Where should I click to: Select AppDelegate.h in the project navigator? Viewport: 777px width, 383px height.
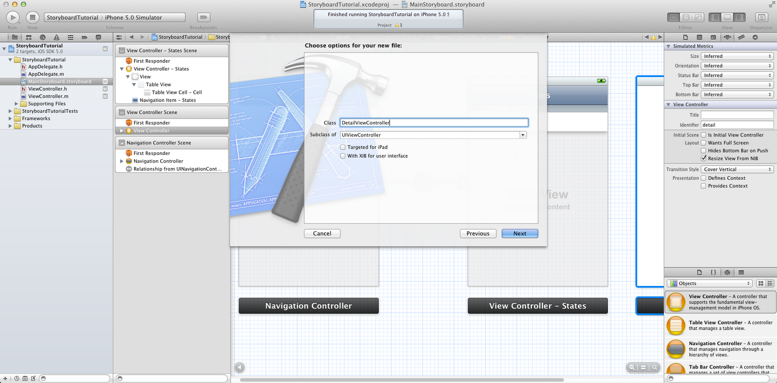pos(45,67)
